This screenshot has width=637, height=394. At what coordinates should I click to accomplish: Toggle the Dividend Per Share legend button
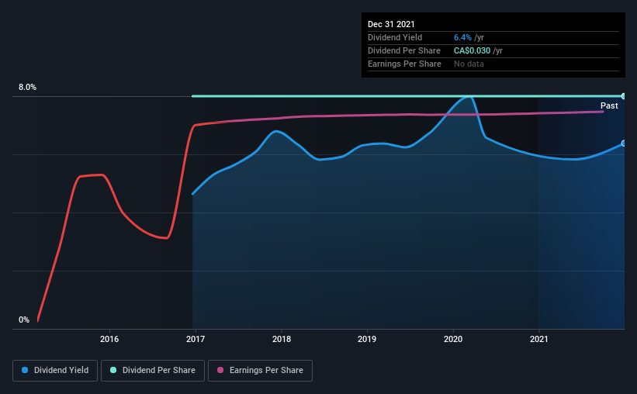tap(153, 371)
